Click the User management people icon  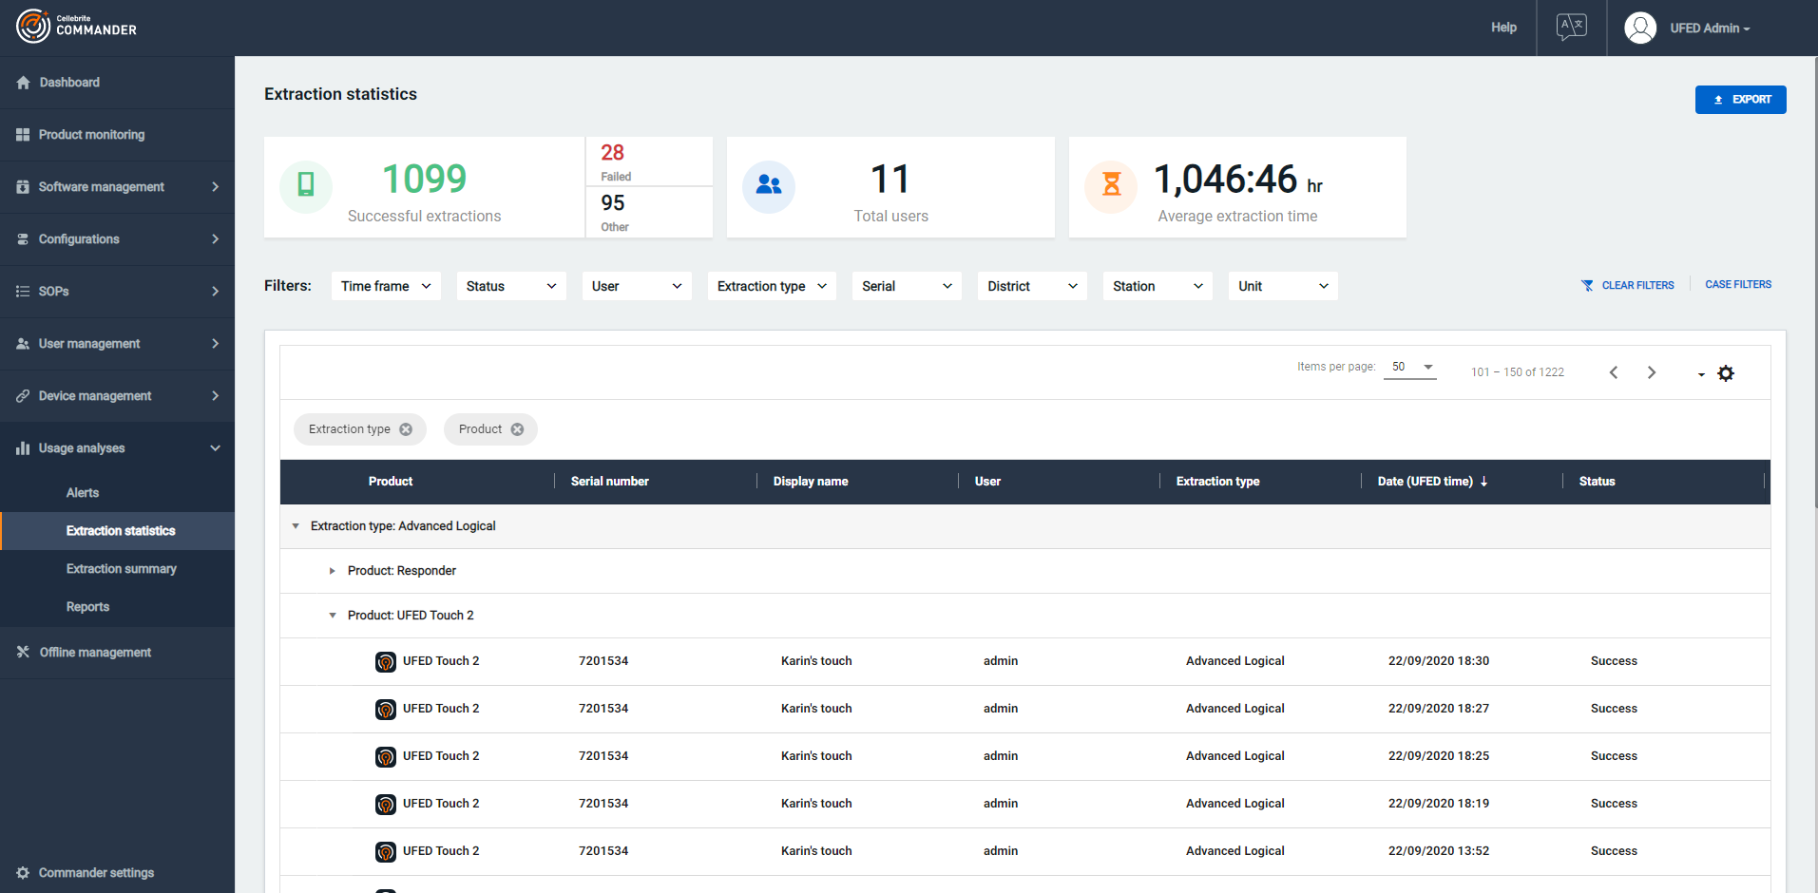click(x=23, y=344)
